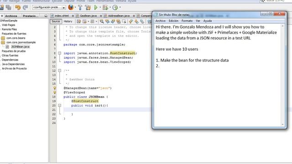
Task: Jump to the next occurrence via the editor toolbar
Action: [x=113, y=21]
